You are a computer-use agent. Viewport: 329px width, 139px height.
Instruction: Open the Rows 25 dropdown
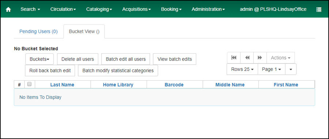point(242,69)
